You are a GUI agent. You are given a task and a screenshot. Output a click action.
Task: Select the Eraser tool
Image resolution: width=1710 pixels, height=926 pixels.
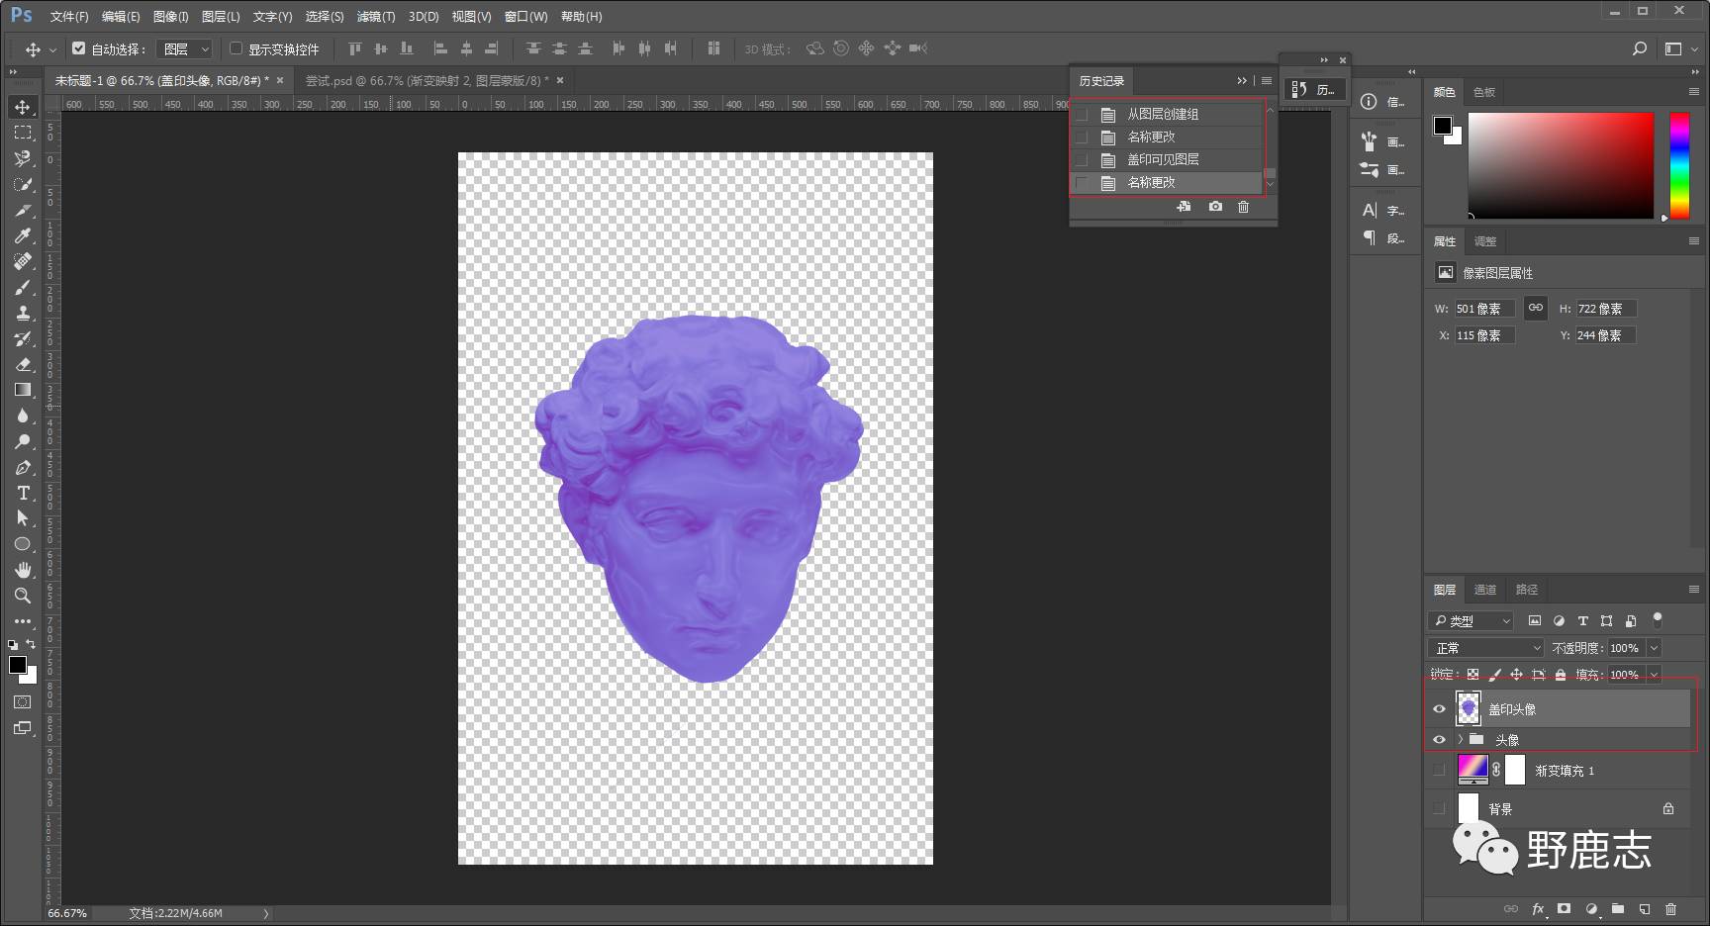(x=23, y=364)
